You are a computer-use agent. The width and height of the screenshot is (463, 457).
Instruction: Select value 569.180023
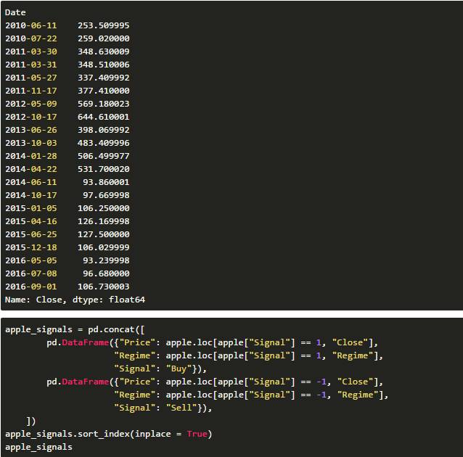click(x=103, y=104)
